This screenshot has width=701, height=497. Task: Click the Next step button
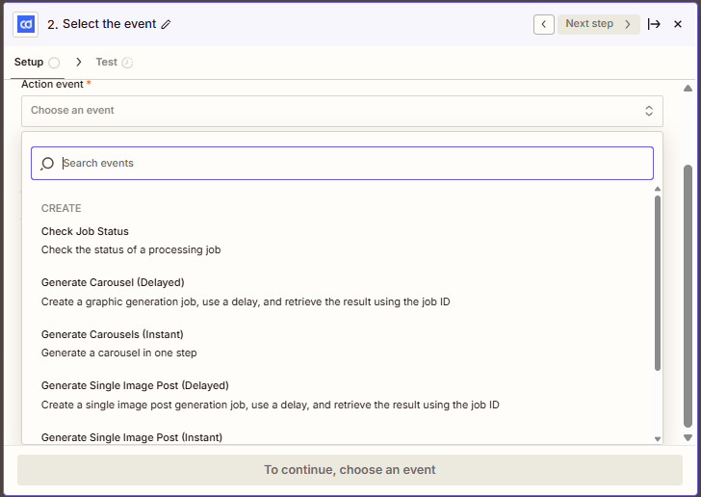point(598,24)
